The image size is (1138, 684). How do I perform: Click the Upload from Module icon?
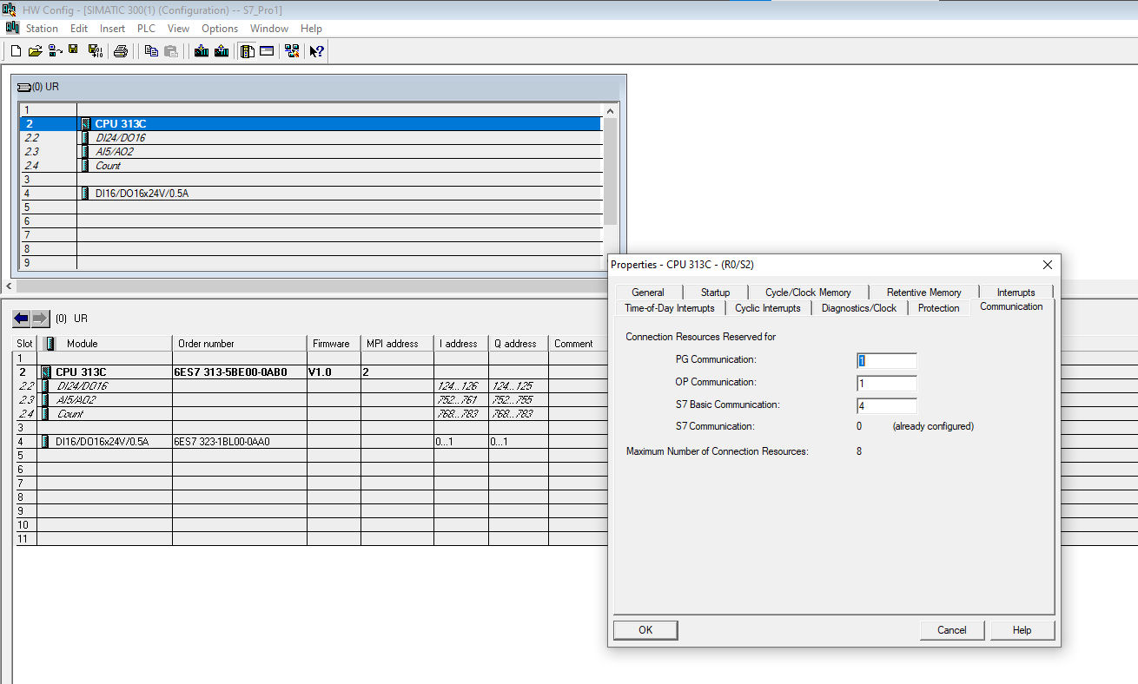(x=222, y=51)
